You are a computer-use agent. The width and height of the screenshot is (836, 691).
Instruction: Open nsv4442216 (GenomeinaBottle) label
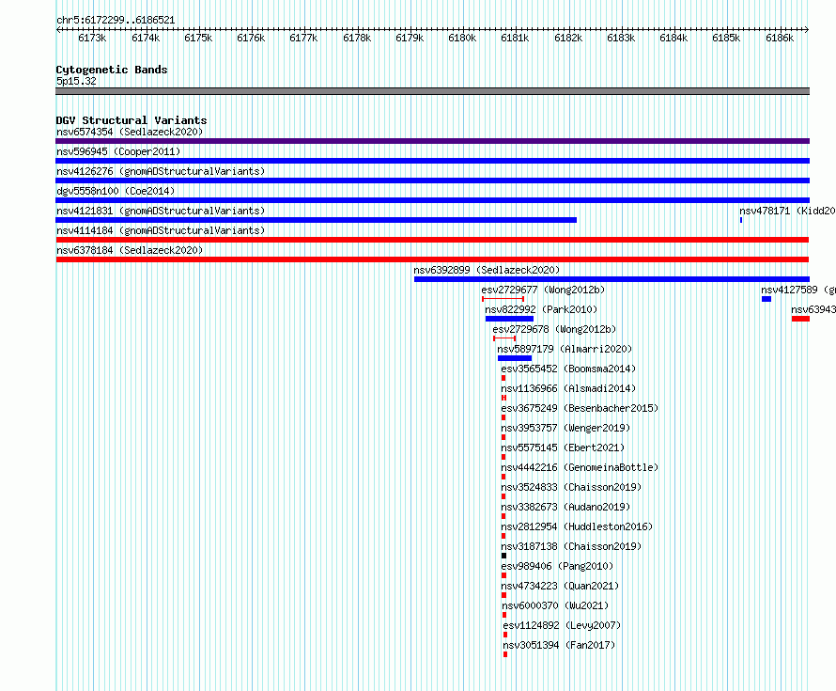(x=580, y=467)
